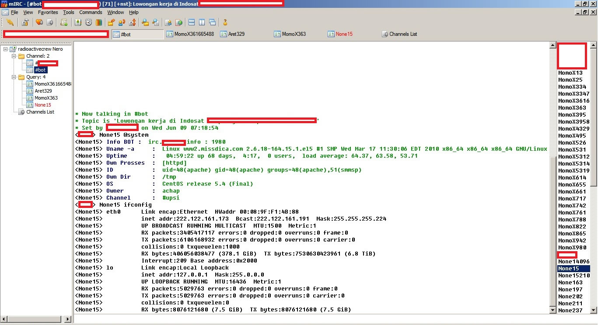Open the Window menu
This screenshot has width=598, height=325.
click(115, 12)
